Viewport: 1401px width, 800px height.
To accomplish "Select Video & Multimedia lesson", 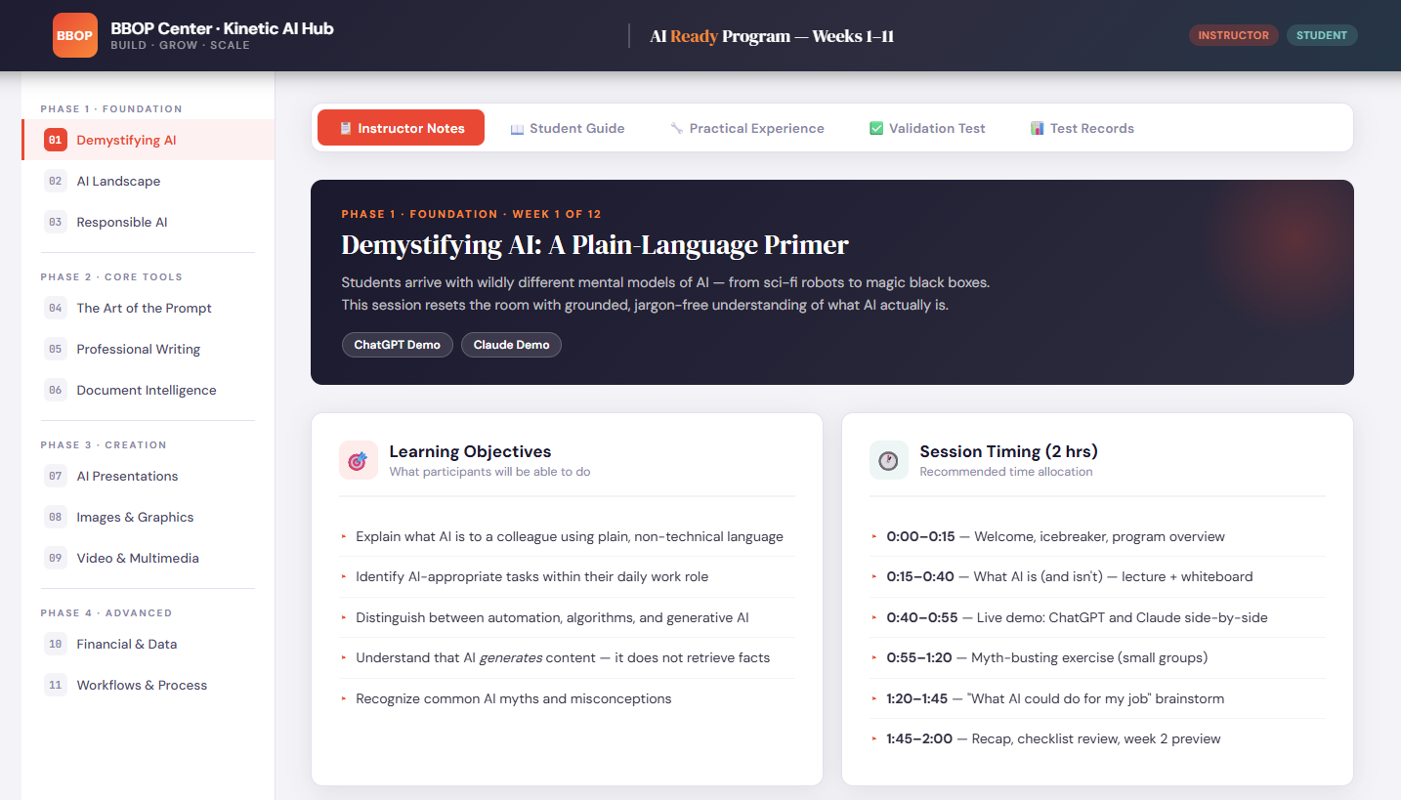I will click(149, 558).
